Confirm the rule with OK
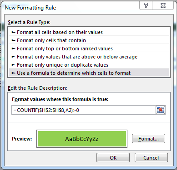The height and width of the screenshot is (170, 177). point(113,158)
